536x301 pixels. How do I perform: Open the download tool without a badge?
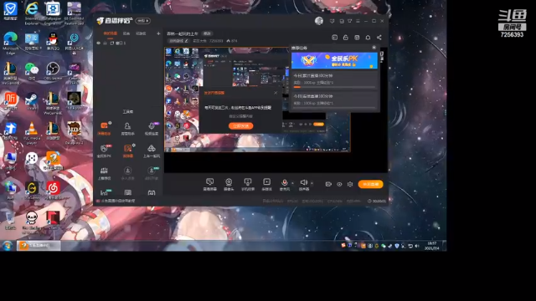pos(127,173)
